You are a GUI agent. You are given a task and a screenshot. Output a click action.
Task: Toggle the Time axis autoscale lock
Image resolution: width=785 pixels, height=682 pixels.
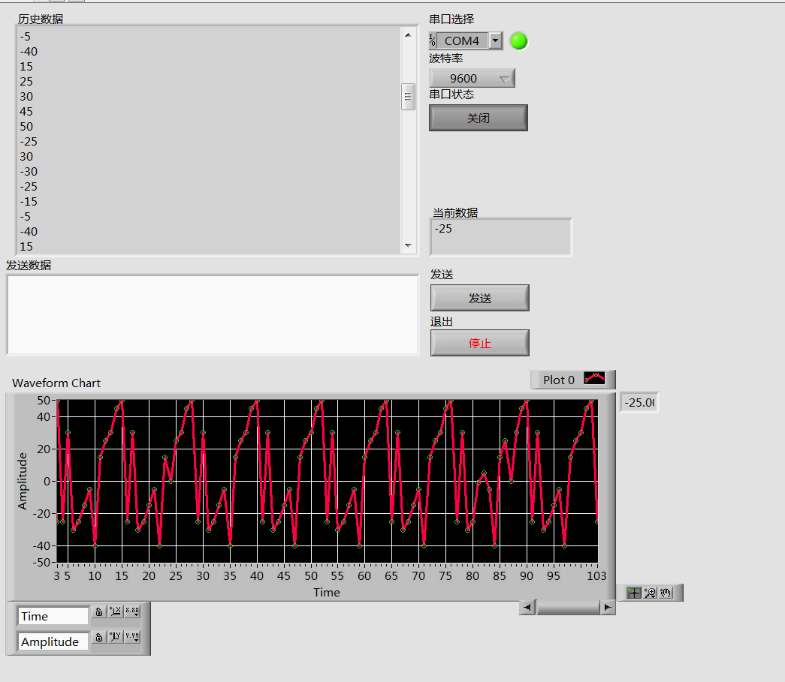[x=99, y=611]
